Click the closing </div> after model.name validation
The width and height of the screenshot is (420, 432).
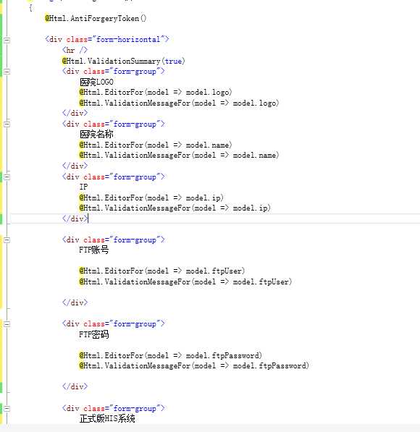[x=75, y=166]
